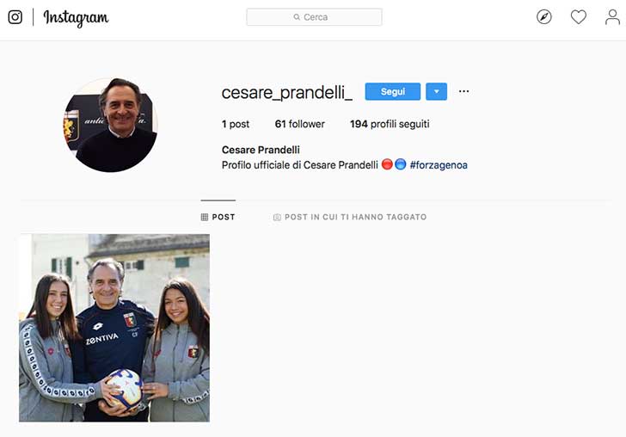Viewport: 626px width, 437px height.
Task: Click the grid icon beside POST
Action: (x=205, y=217)
